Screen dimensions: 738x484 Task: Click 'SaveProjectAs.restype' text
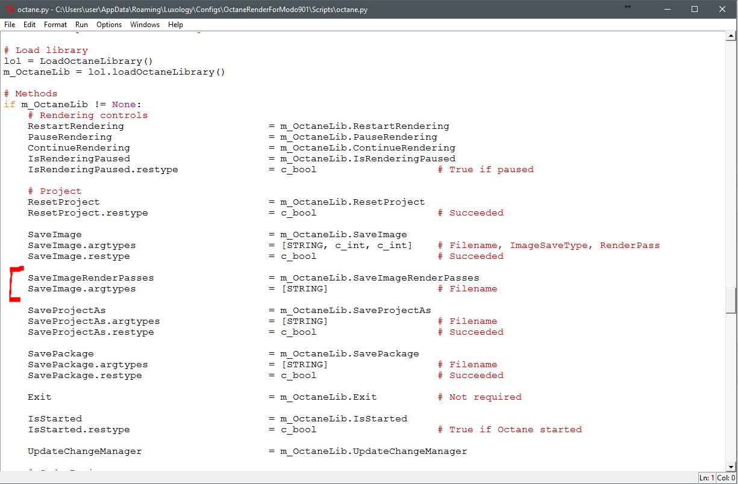pos(91,332)
